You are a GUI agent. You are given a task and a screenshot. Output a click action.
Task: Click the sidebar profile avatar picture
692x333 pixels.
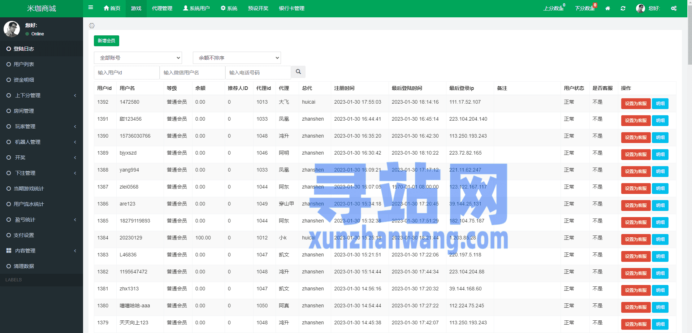[12, 29]
